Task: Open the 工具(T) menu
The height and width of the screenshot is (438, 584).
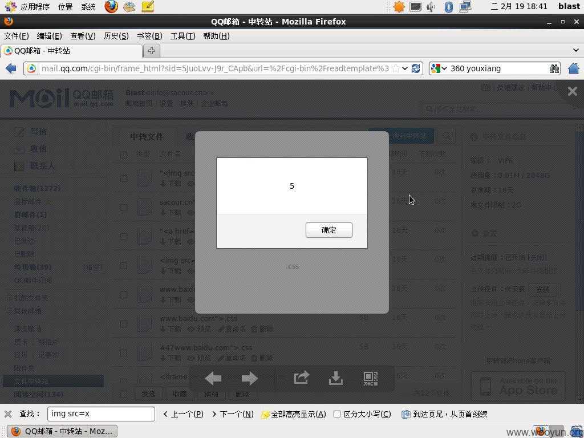Action: tap(182, 36)
